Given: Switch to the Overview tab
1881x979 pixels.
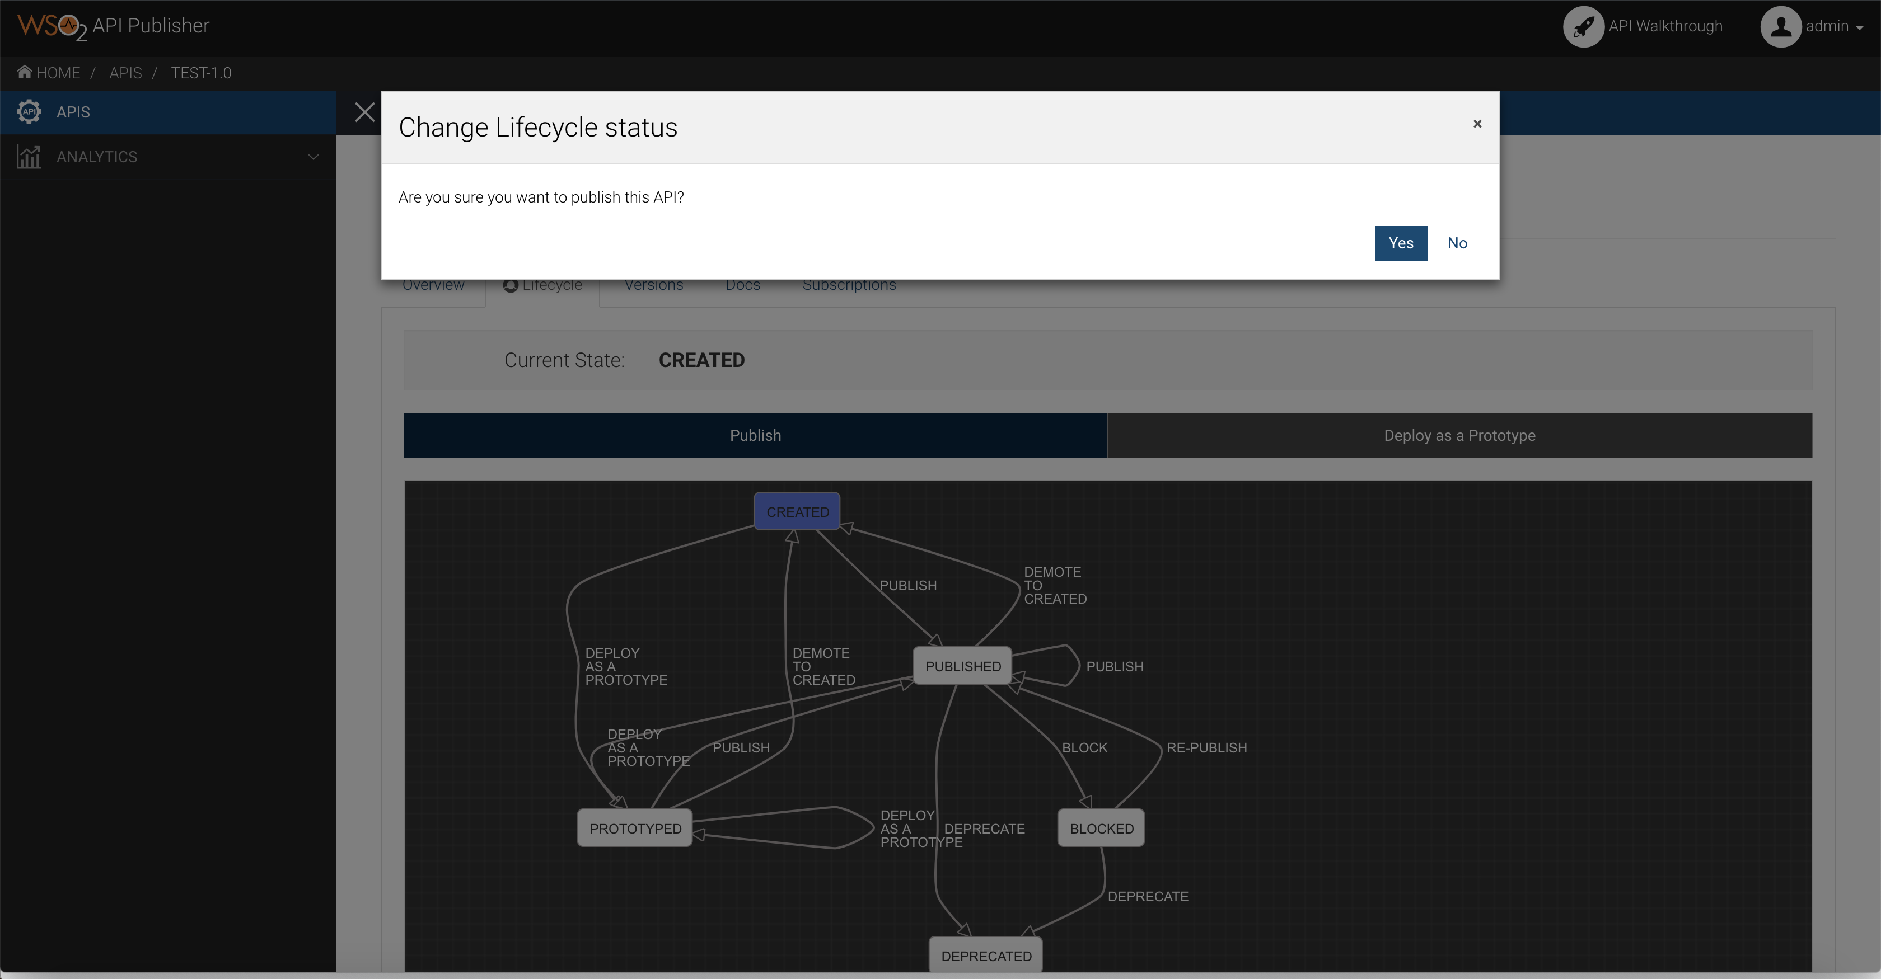Looking at the screenshot, I should pyautogui.click(x=433, y=285).
